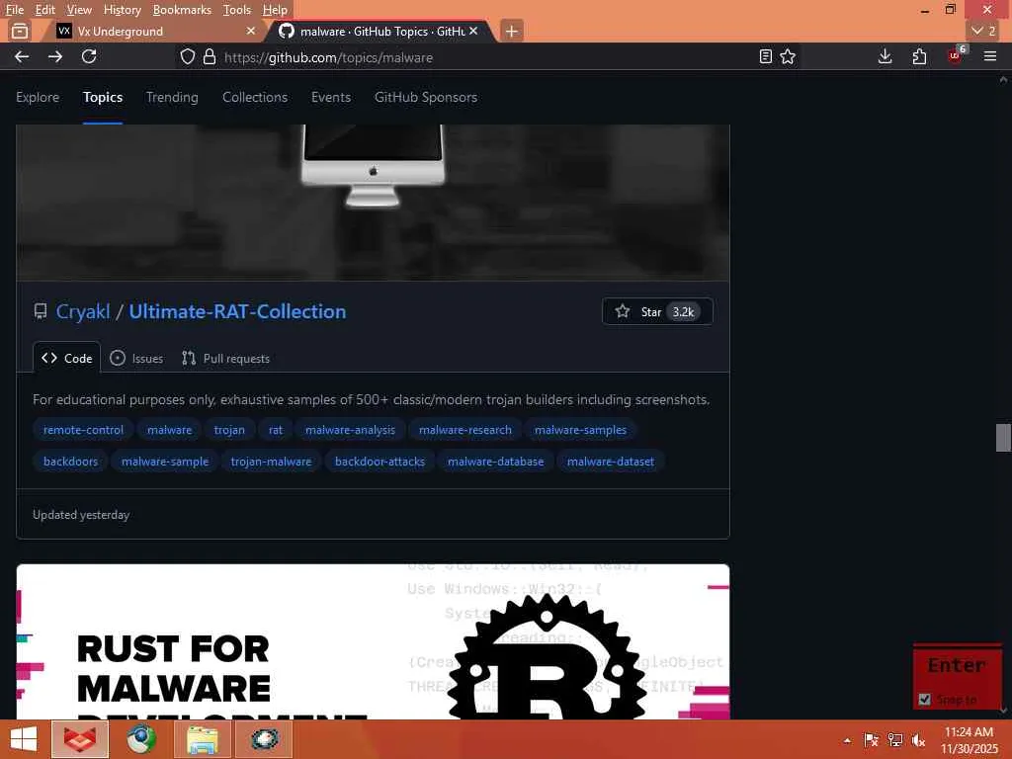Open File Explorer from the taskbar
1012x759 pixels.
203,739
